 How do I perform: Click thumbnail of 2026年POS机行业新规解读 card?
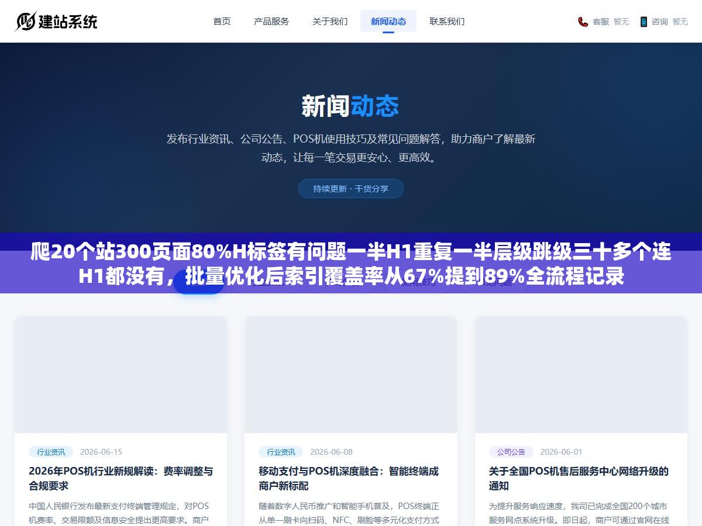click(x=121, y=375)
